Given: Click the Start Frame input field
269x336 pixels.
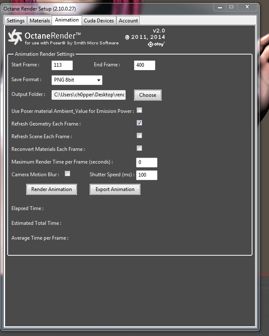Looking at the screenshot, I should point(62,65).
